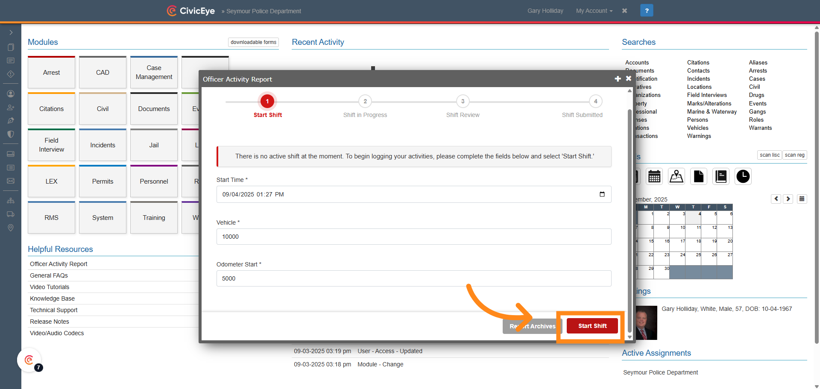The height and width of the screenshot is (389, 820).
Task: Click the add-person icon in left sidebar
Action: click(11, 108)
